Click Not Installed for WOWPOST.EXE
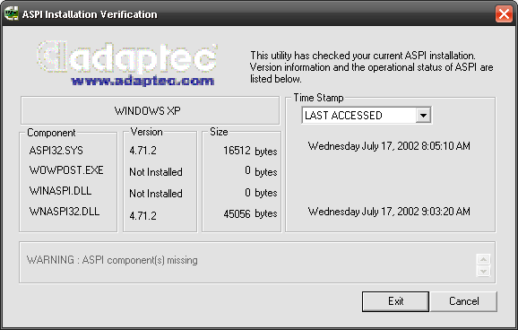The image size is (518, 330). point(156,172)
